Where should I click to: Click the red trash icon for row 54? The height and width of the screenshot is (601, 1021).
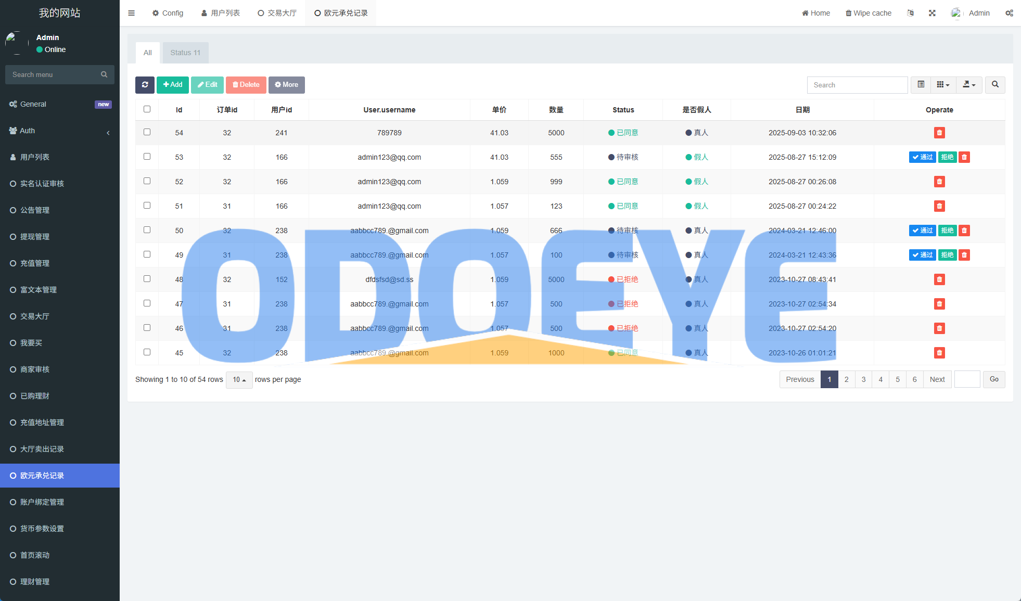tap(939, 133)
